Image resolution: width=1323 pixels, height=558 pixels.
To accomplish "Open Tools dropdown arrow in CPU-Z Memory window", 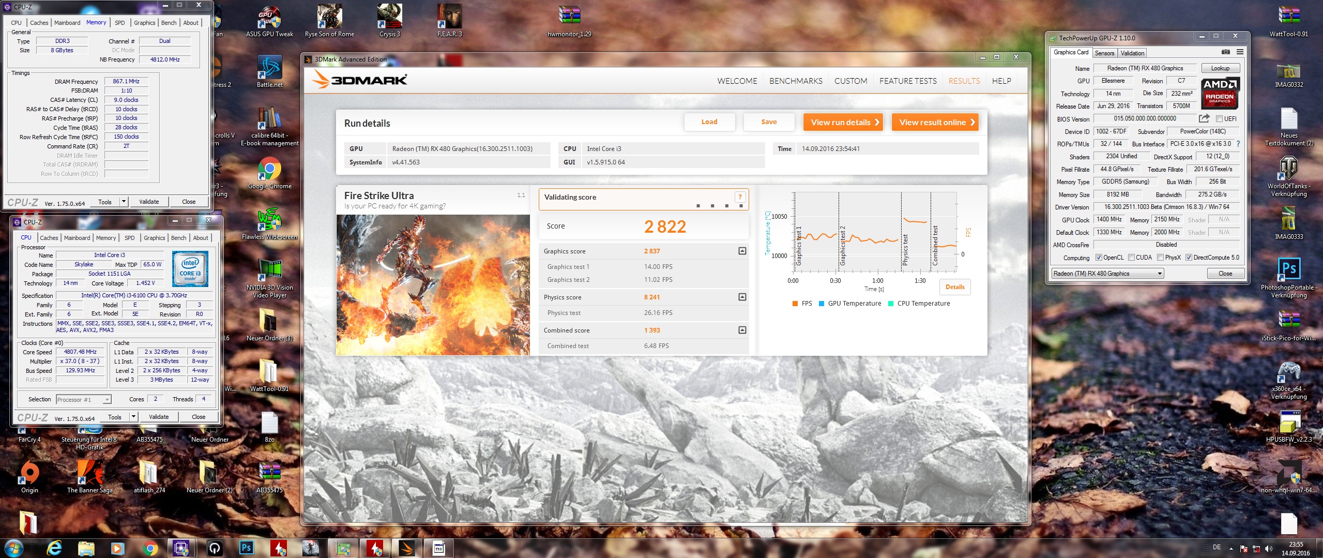I will click(124, 202).
